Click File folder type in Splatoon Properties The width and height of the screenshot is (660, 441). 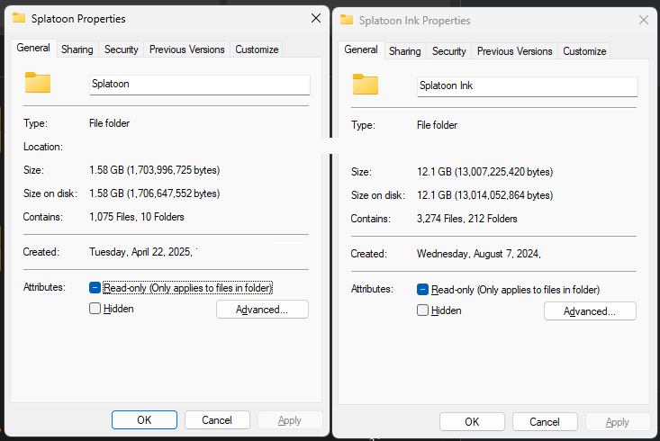pyautogui.click(x=110, y=123)
